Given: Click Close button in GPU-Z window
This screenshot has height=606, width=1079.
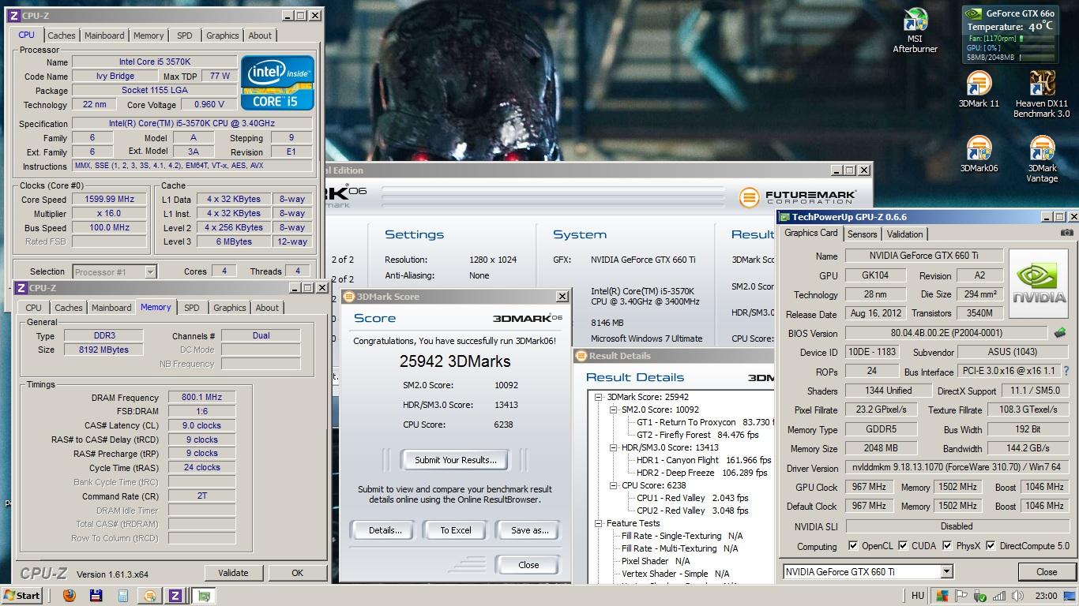Looking at the screenshot, I should (x=1047, y=572).
